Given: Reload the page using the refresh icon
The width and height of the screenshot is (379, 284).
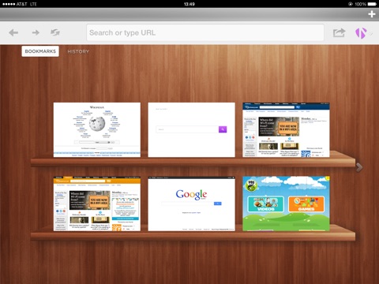Looking at the screenshot, I should [x=55, y=32].
